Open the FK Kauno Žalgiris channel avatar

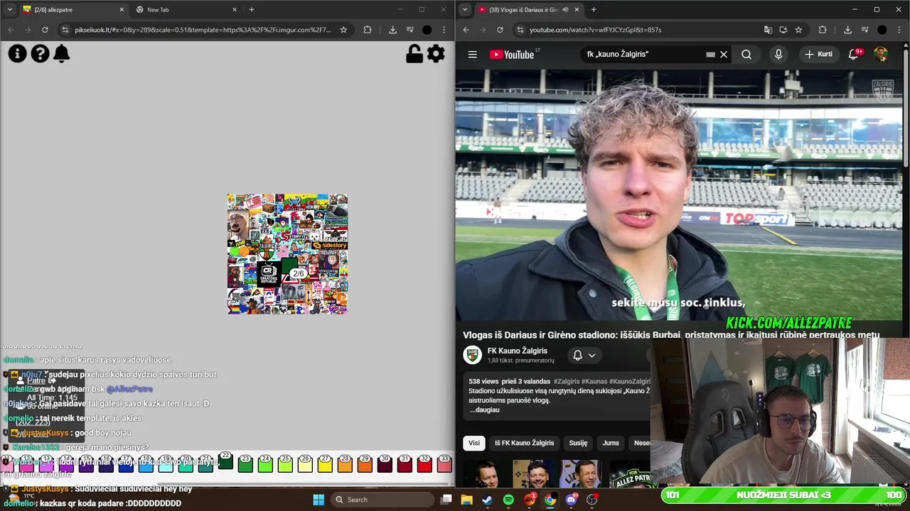pyautogui.click(x=473, y=355)
